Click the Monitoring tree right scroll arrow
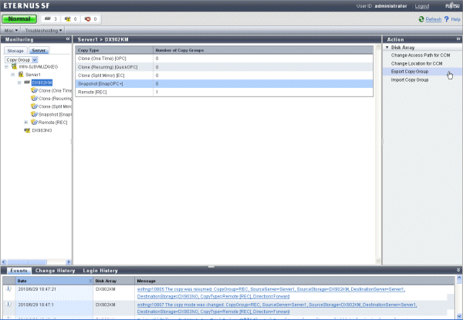463x320 pixels. 69,262
